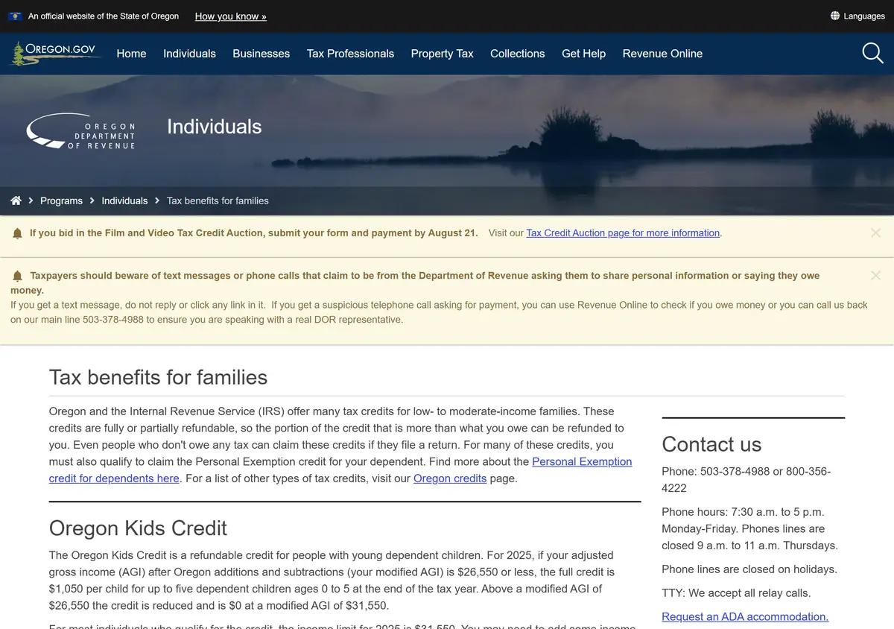Click 'An official website of the State of Oregon'
The image size is (894, 629).
(x=104, y=16)
